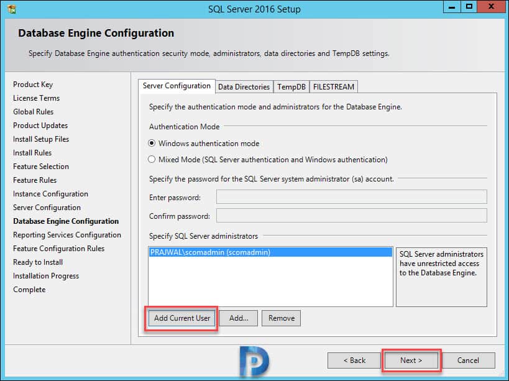
Task: Maximize the SQL Server Setup window
Action: coord(469,7)
